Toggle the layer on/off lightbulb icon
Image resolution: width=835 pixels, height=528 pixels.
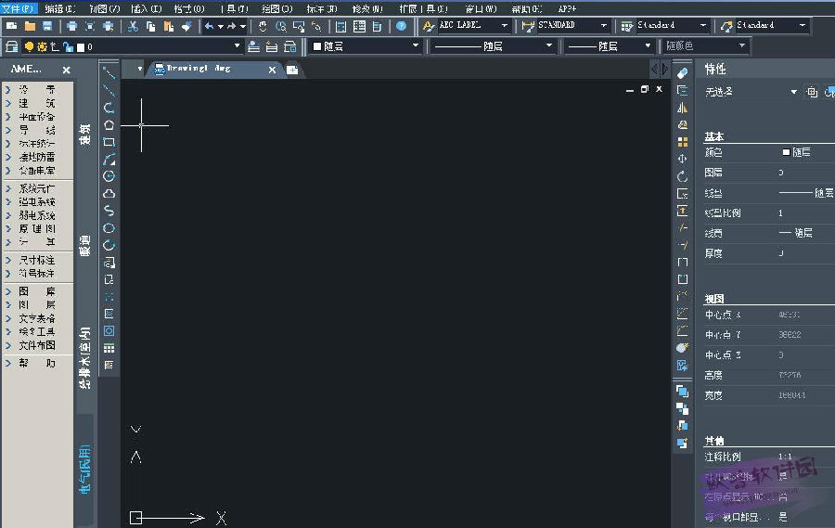(x=30, y=47)
